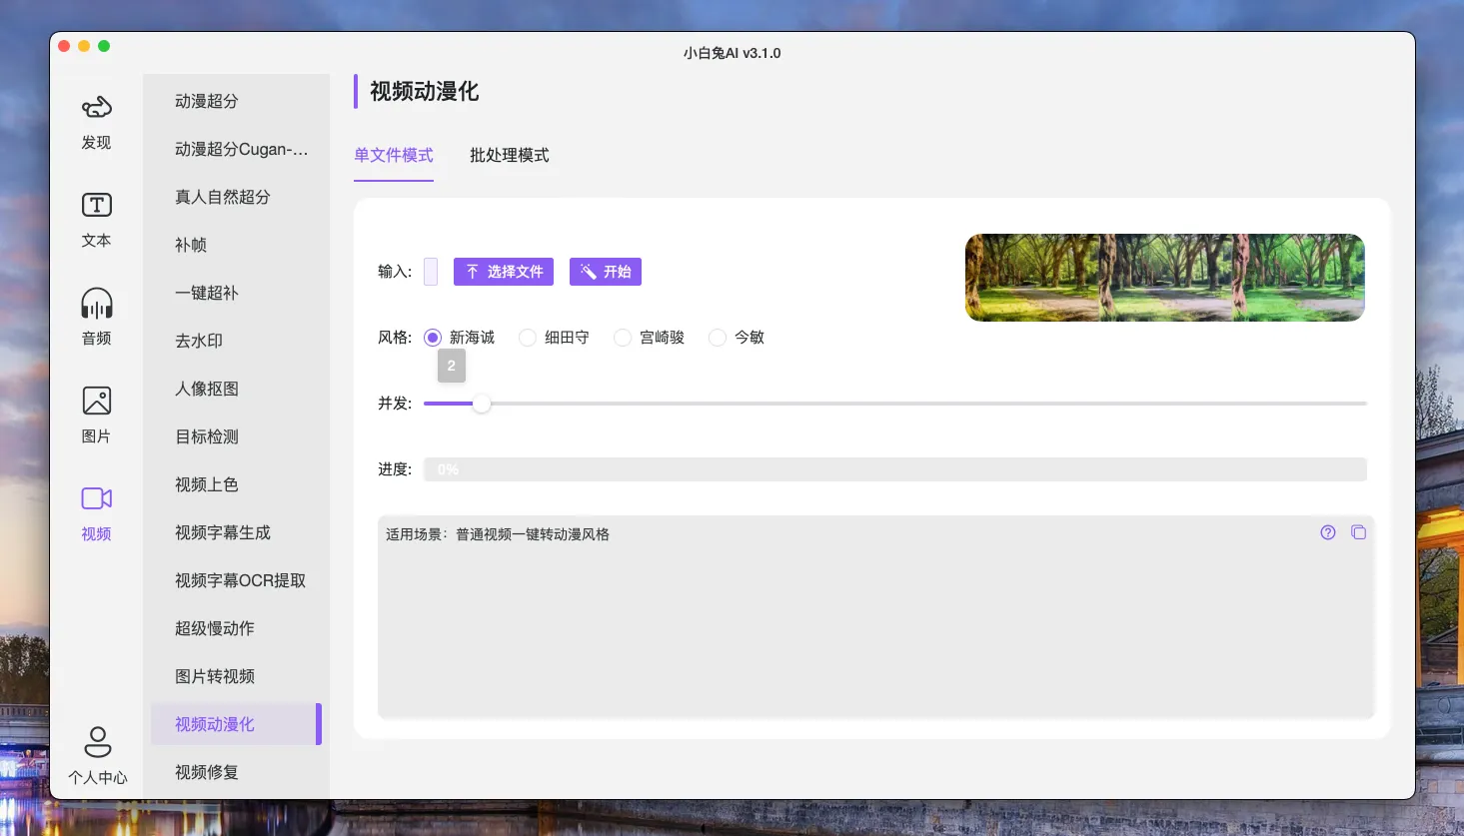1464x836 pixels.
Task: Click the 视频动漫化 page heading
Action: [x=425, y=91]
